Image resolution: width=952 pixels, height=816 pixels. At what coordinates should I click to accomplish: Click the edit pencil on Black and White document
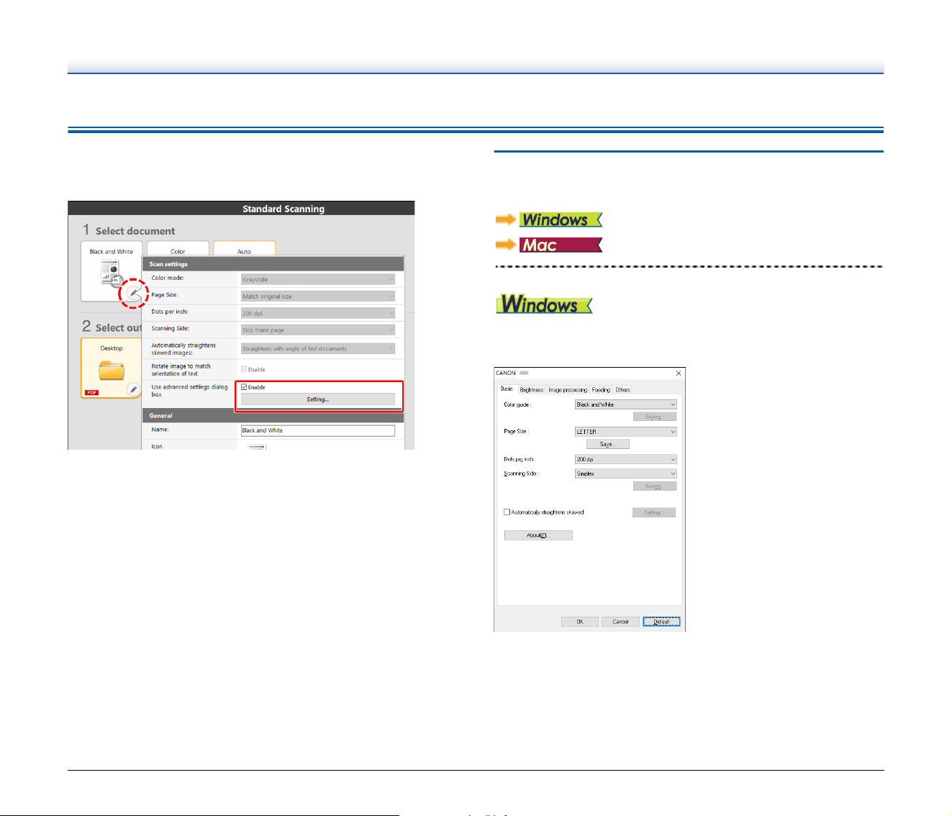pos(132,294)
